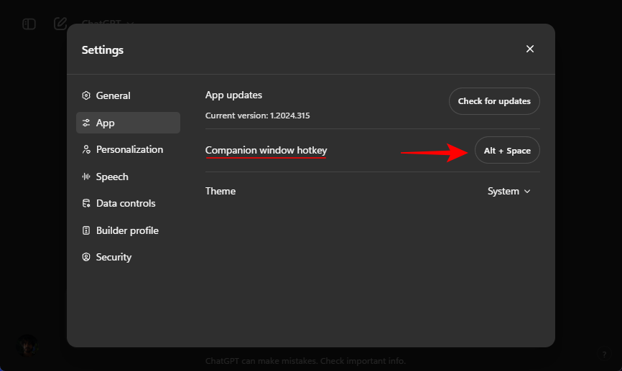This screenshot has width=622, height=371.
Task: Change the Alt + Space hotkey button
Action: click(507, 151)
